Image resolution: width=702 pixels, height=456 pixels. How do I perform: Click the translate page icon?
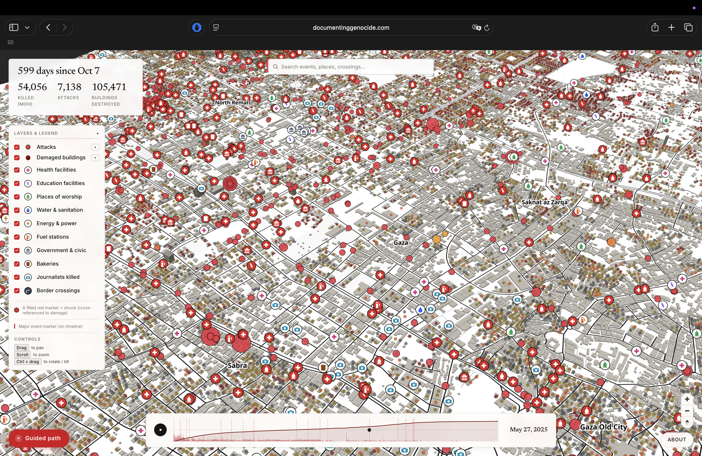point(476,28)
